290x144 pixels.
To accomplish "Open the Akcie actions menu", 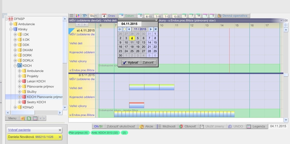I will [146, 126].
